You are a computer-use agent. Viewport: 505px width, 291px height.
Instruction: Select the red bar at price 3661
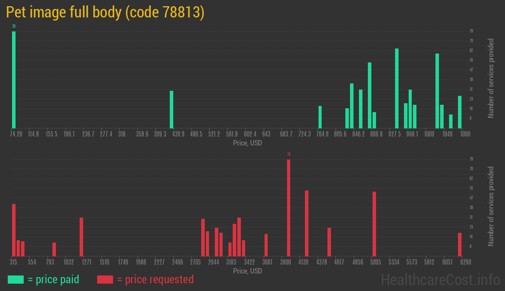[266, 245]
